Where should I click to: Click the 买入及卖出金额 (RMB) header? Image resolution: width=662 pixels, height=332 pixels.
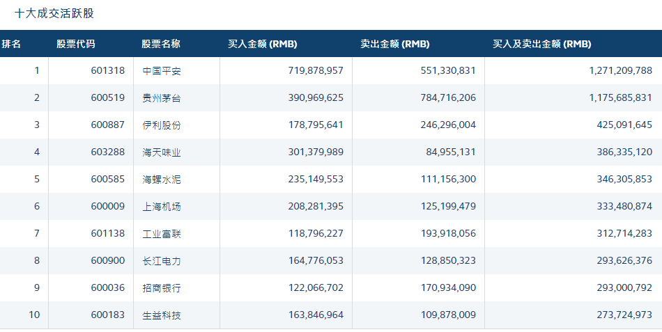click(x=541, y=44)
